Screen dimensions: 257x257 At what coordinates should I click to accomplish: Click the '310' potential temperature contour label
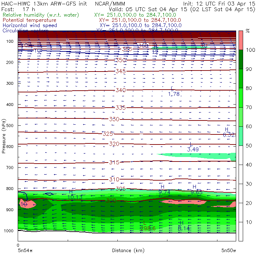(x=114, y=179)
